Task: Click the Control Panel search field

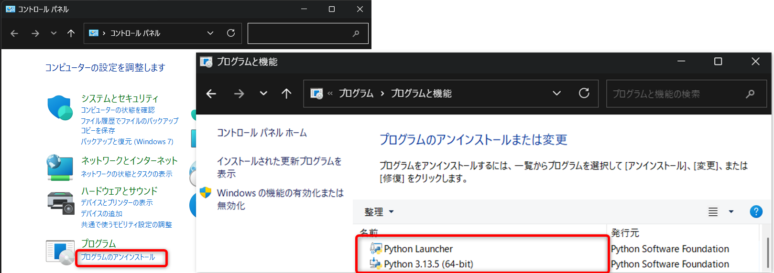Action: click(308, 33)
